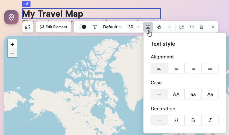The height and width of the screenshot is (135, 229).
Task: Set case to uppercase AA
Action: tap(176, 94)
